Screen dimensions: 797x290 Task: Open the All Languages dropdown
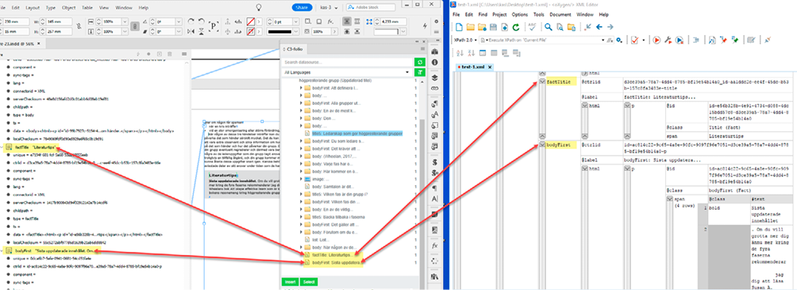pyautogui.click(x=346, y=73)
